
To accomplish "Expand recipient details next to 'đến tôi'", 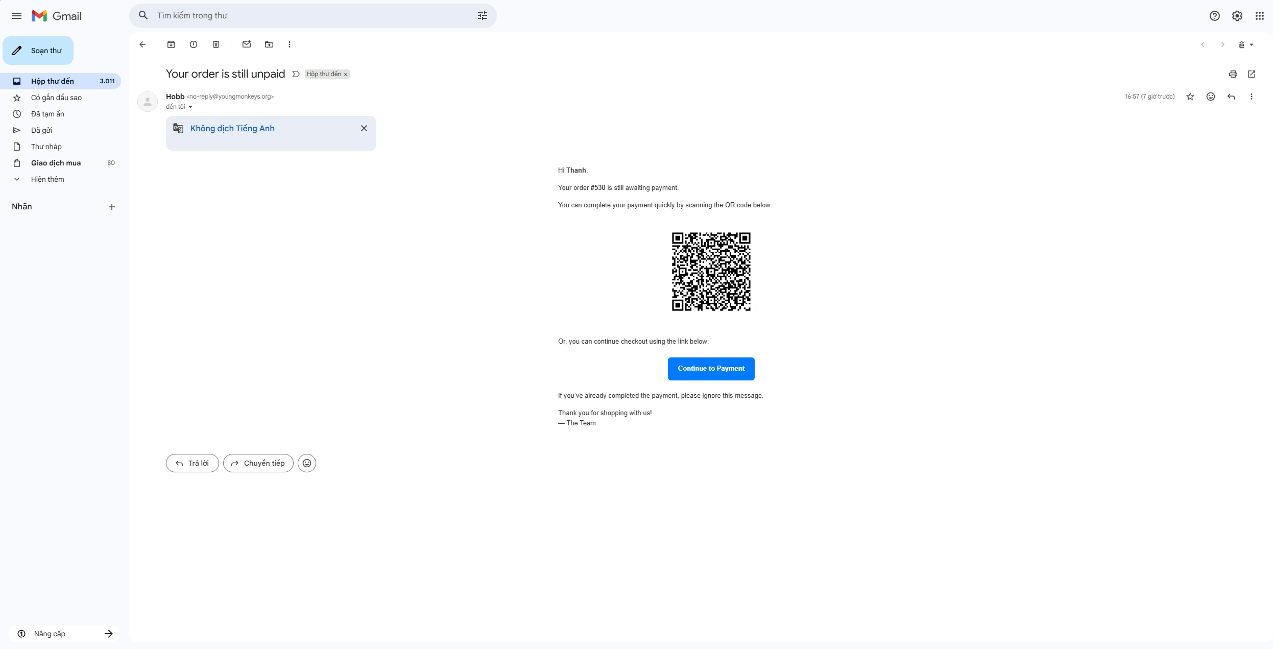I will (190, 107).
